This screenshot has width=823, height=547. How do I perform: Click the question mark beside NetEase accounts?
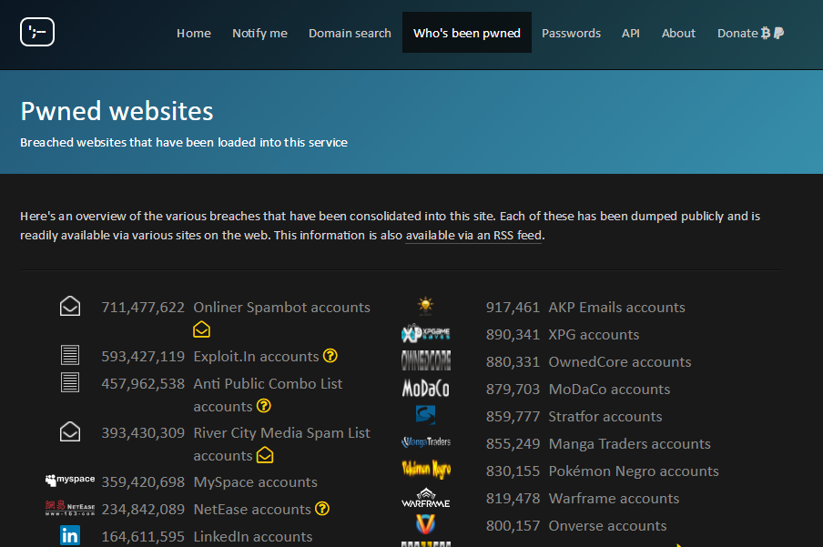322,509
